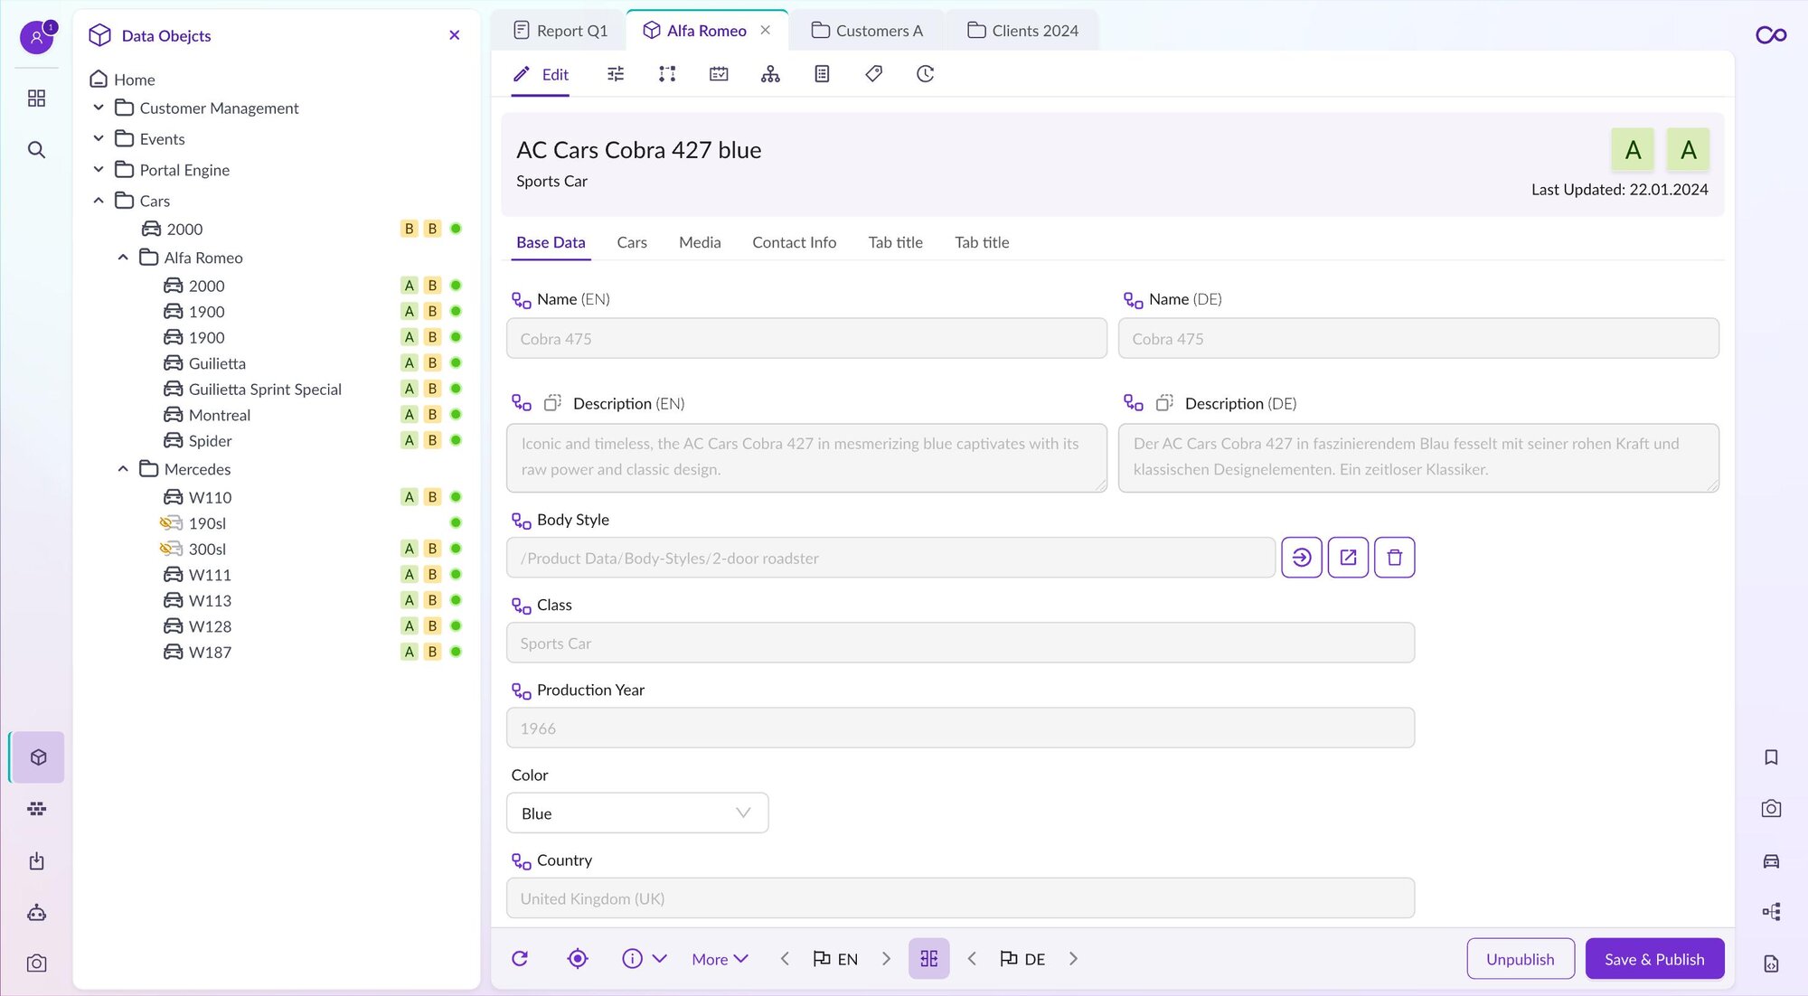Open the Contact Info sub-tab
This screenshot has height=996, width=1808.
click(794, 242)
